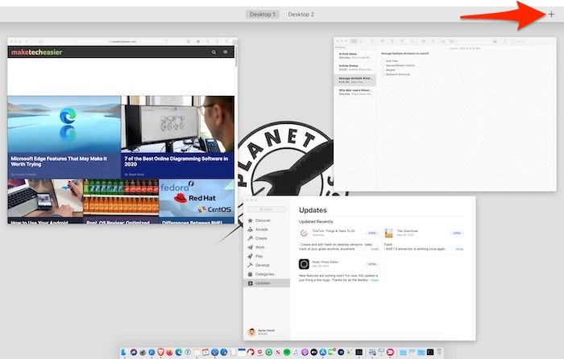Select the Manage Multiple Windows note
Viewport: 564px width, 359px height.
[x=355, y=80]
